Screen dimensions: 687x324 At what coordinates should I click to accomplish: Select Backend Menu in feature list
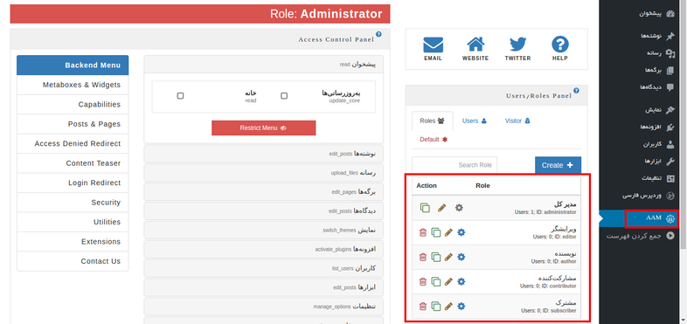[x=73, y=65]
